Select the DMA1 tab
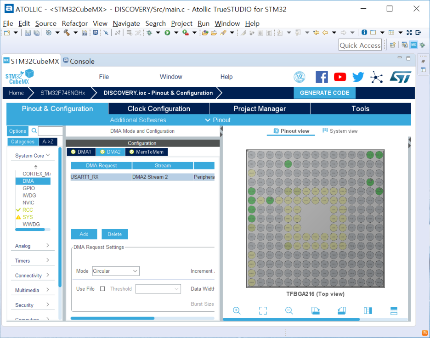430x338 pixels. click(x=81, y=152)
